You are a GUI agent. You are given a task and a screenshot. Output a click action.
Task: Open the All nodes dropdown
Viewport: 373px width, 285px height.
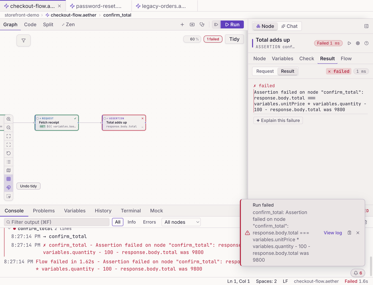(181, 222)
